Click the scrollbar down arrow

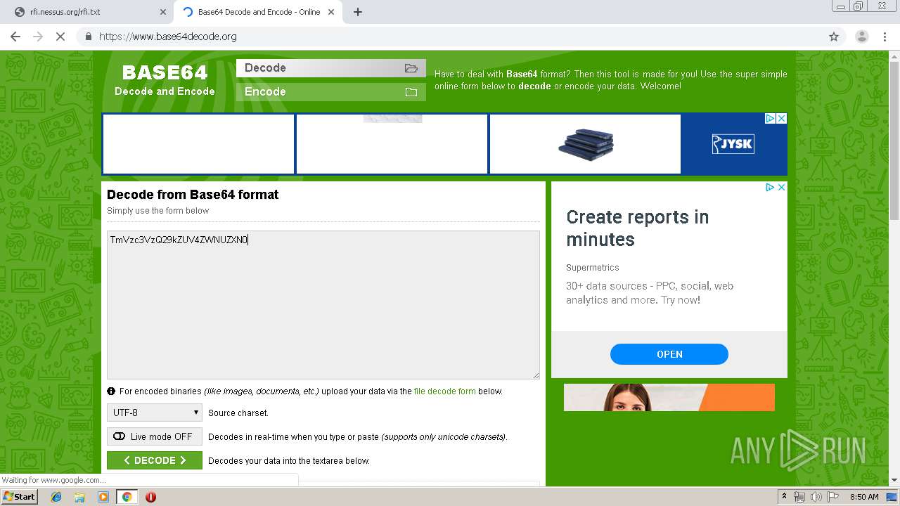(894, 481)
